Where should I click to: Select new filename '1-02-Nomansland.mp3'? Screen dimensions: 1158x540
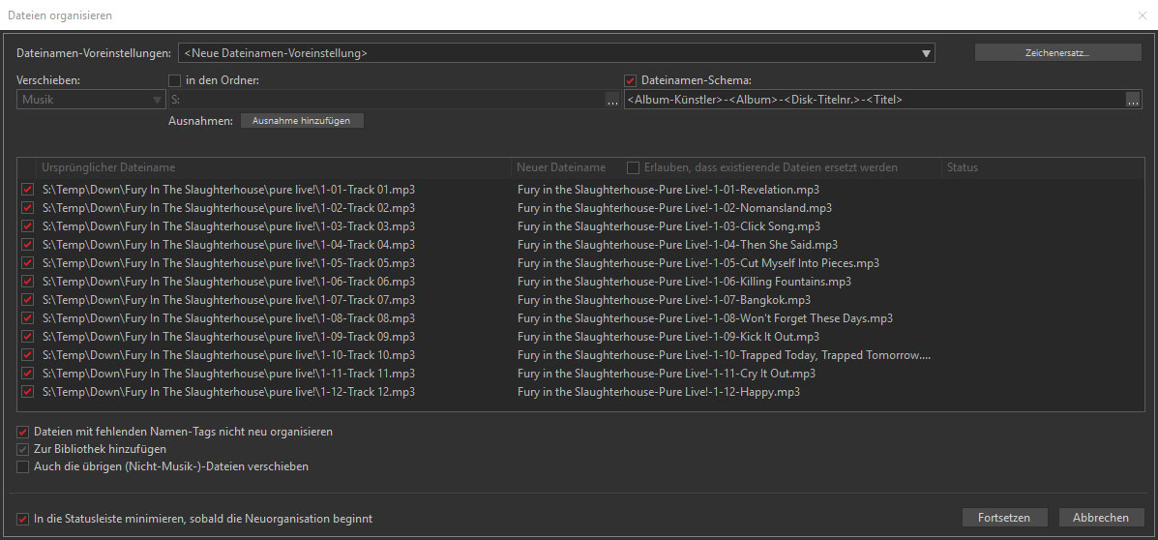[675, 208]
